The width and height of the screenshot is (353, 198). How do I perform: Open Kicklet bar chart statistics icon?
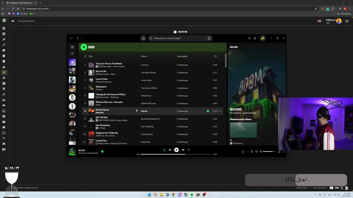[x=4, y=100]
